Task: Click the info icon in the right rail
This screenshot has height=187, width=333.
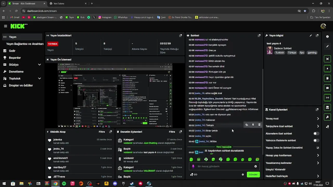Action: click(x=328, y=37)
